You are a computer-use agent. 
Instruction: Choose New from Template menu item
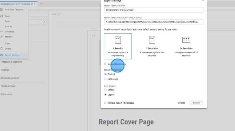14,9
